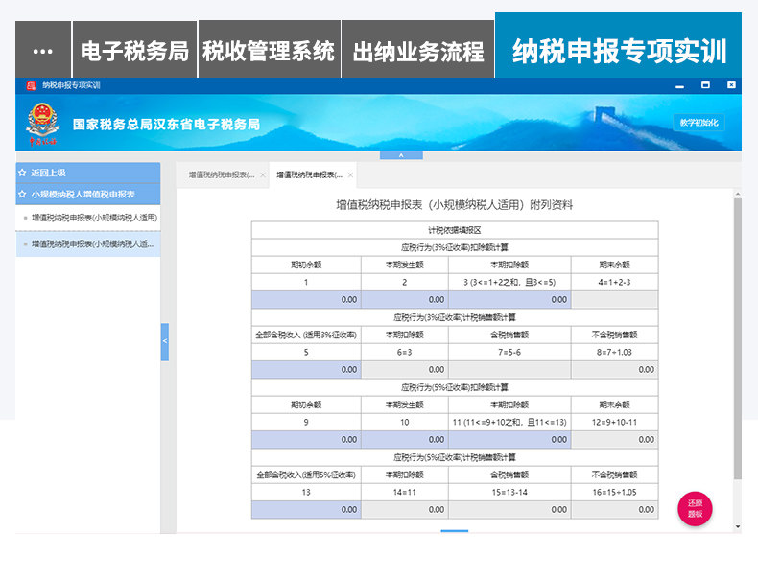Close the first 增值税纳税申报表 document tab

click(263, 175)
